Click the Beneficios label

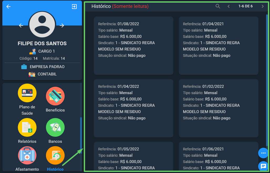pyautogui.click(x=55, y=110)
